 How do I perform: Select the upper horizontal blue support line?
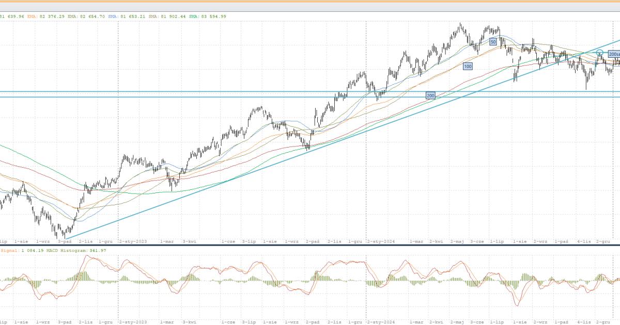[x=207, y=92]
